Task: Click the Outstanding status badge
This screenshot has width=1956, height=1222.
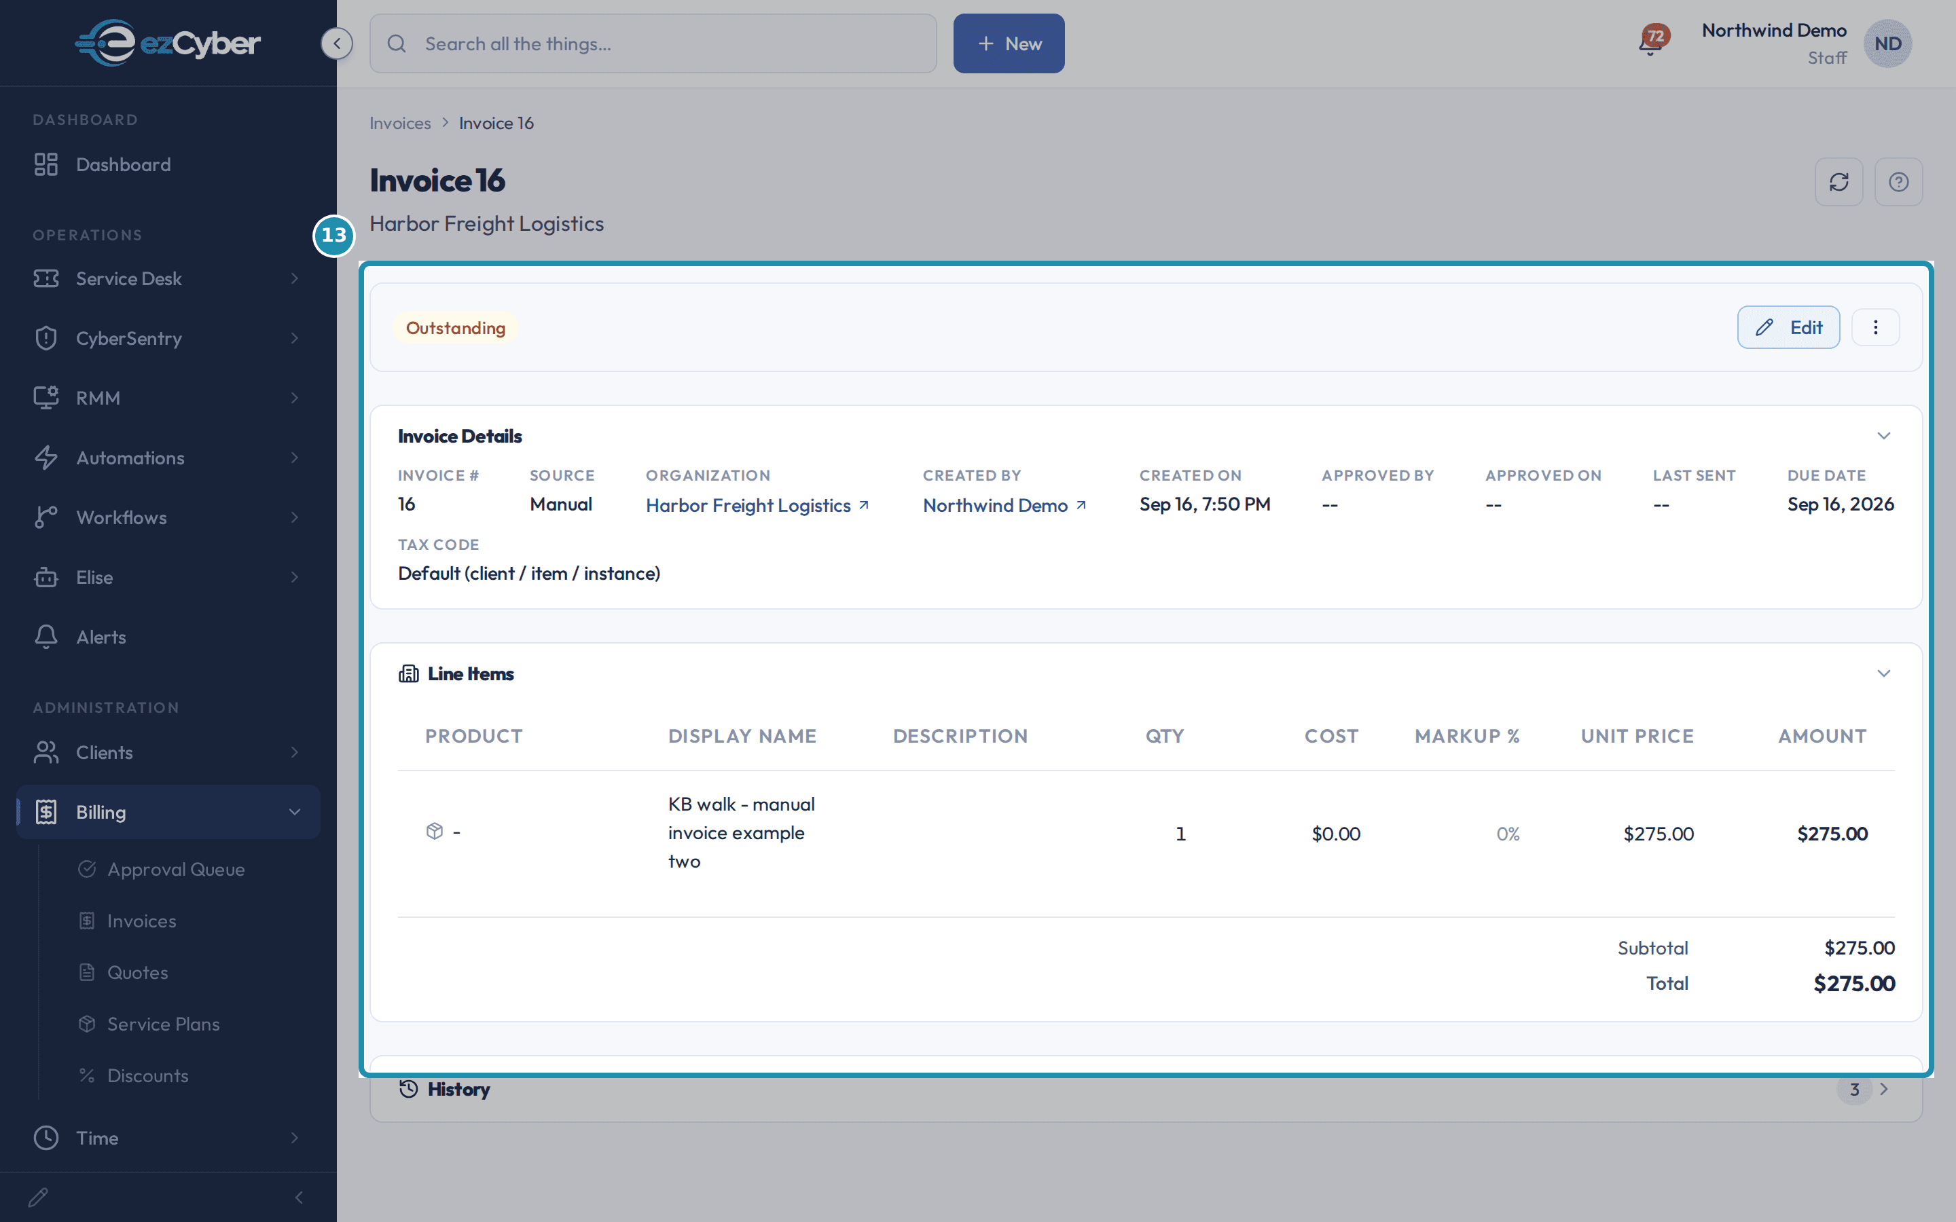Action: (x=456, y=327)
